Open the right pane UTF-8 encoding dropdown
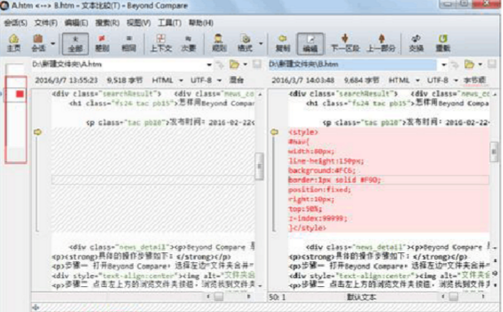Screen dimensions: 503x312 pos(442,80)
